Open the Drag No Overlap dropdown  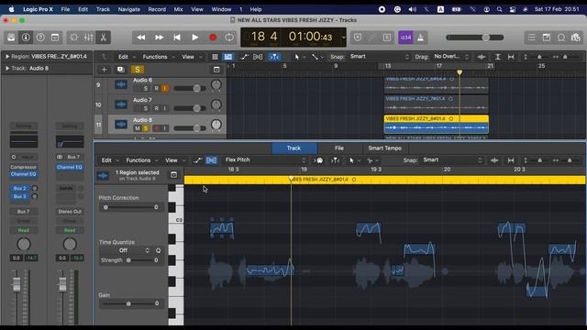tap(451, 57)
